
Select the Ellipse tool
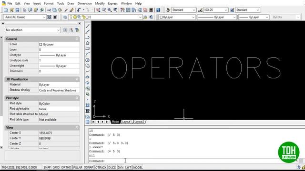click(88, 77)
